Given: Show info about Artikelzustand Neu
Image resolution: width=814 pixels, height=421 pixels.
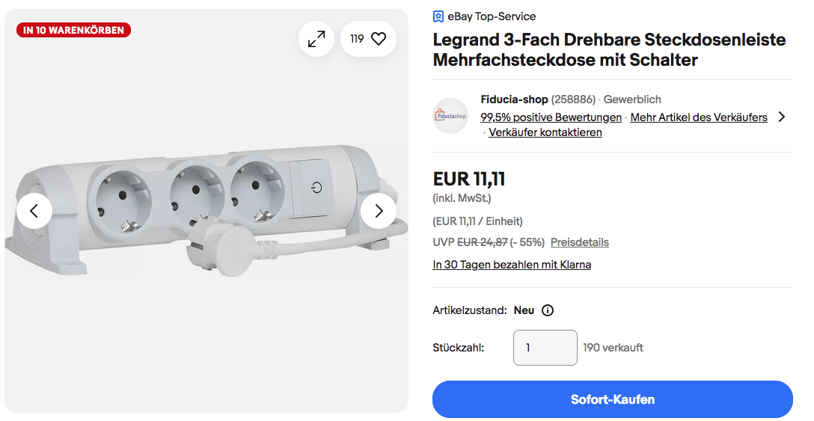Looking at the screenshot, I should point(548,310).
